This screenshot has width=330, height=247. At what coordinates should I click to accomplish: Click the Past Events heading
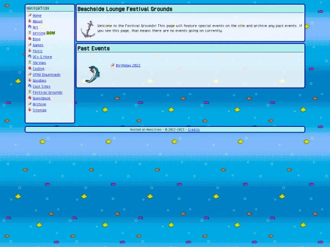pyautogui.click(x=94, y=49)
